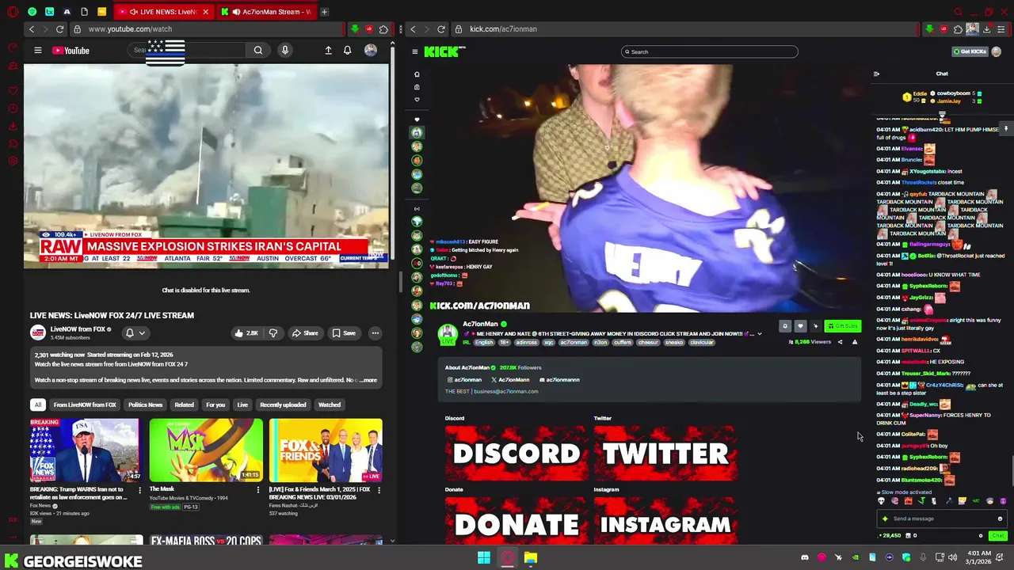The width and height of the screenshot is (1014, 570).
Task: Click the Gift Subs button
Action: click(x=842, y=326)
